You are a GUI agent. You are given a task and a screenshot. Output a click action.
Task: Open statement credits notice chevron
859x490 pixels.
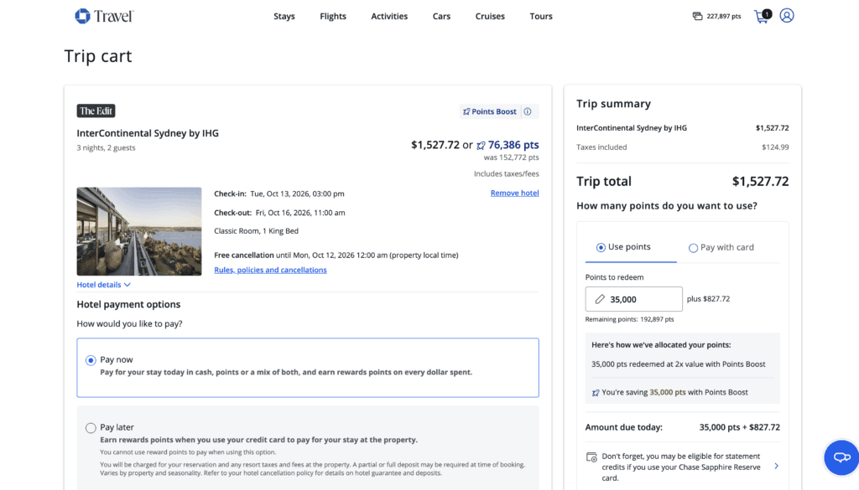click(776, 467)
